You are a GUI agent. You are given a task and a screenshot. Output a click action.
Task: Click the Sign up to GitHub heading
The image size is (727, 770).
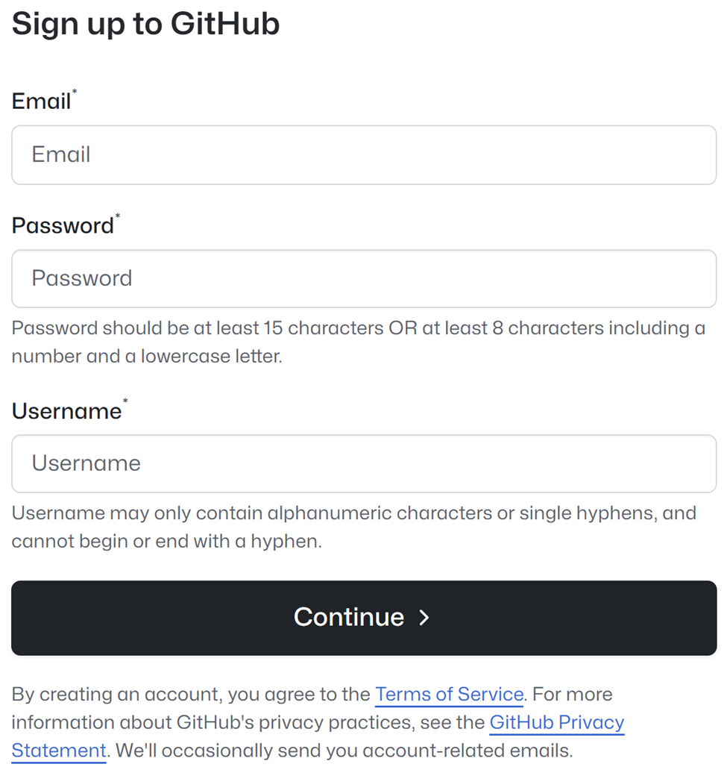coord(145,24)
